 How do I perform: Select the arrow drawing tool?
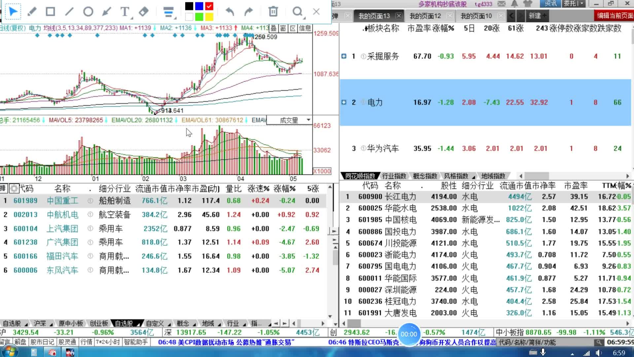click(106, 12)
